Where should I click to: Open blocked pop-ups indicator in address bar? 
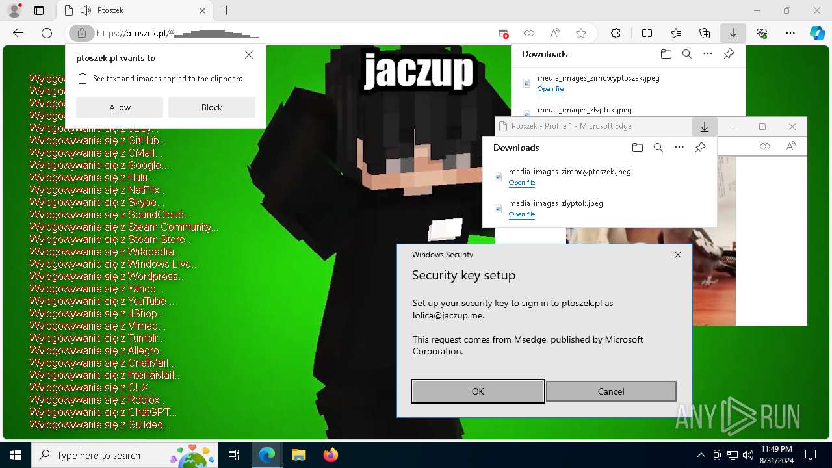coord(503,33)
